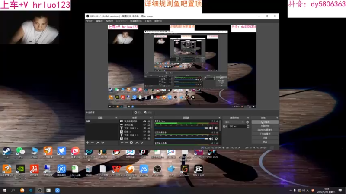Open transition properties gear icon
The image size is (346, 194).
(247, 122)
